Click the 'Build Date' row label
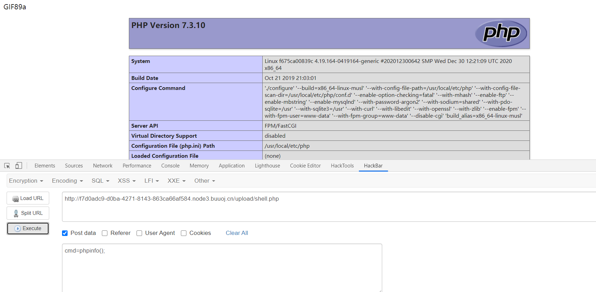Screen dimensions: 596x292 [x=145, y=78]
